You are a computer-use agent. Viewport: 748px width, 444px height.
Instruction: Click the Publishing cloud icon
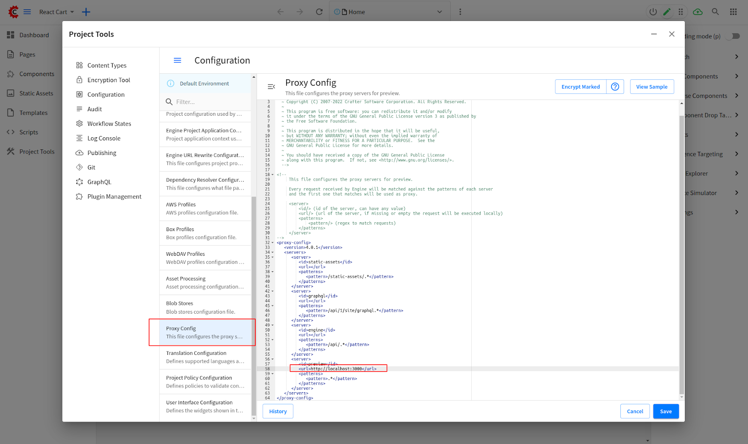point(79,153)
